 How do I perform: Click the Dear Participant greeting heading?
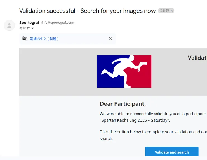point(123,104)
